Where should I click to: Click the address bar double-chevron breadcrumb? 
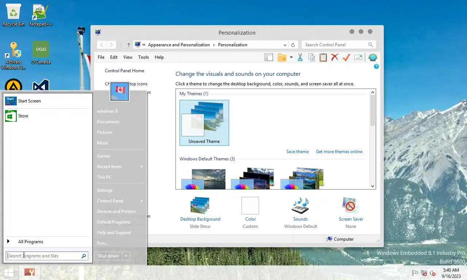pyautogui.click(x=144, y=45)
